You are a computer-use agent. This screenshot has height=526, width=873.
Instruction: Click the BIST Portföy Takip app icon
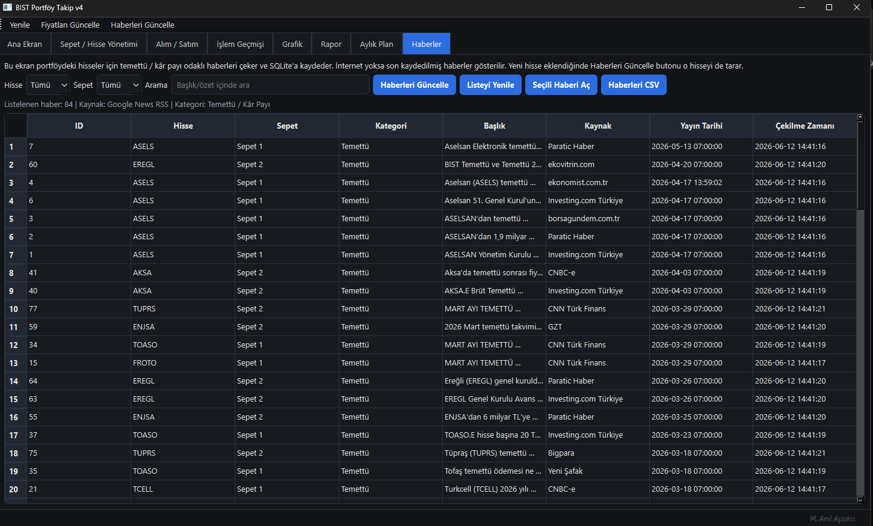click(x=7, y=7)
